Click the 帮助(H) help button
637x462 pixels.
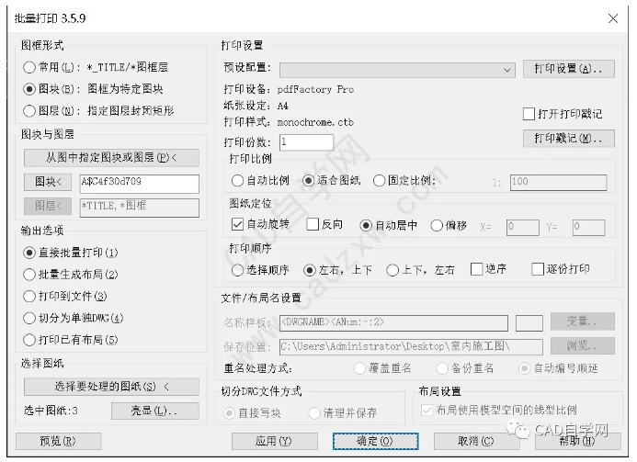pyautogui.click(x=577, y=441)
